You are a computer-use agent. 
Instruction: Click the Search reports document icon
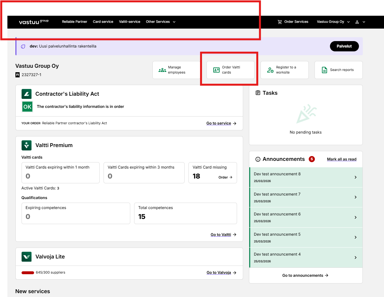pyautogui.click(x=324, y=70)
